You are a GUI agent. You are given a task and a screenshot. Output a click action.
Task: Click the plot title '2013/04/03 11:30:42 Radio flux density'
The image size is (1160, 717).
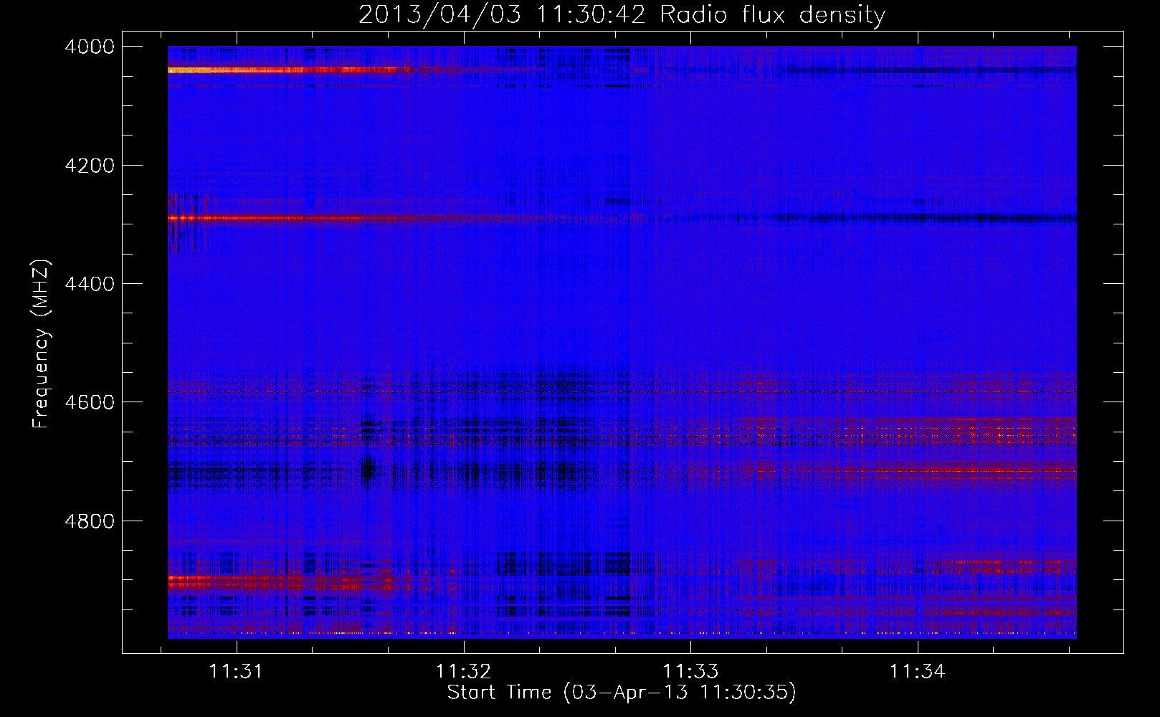622,15
